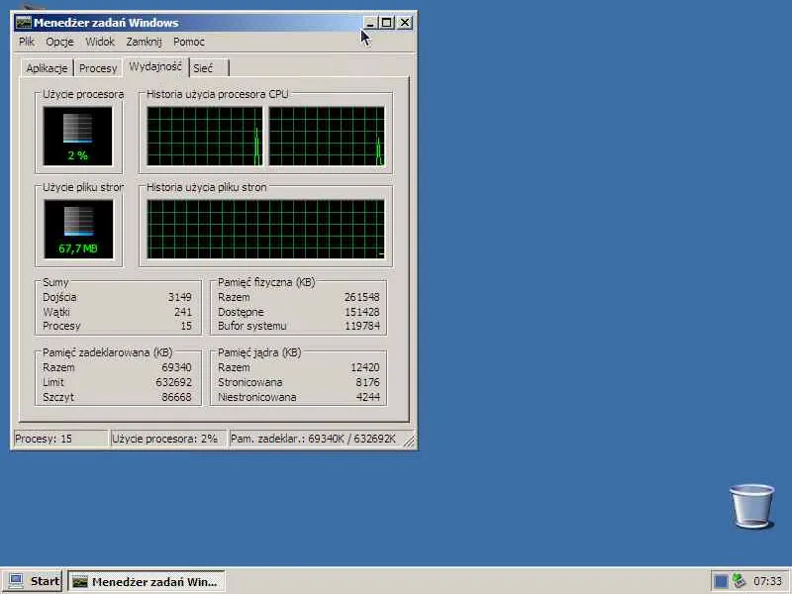This screenshot has height=594, width=792.
Task: Click the 07:33 system clock
Action: (x=767, y=581)
